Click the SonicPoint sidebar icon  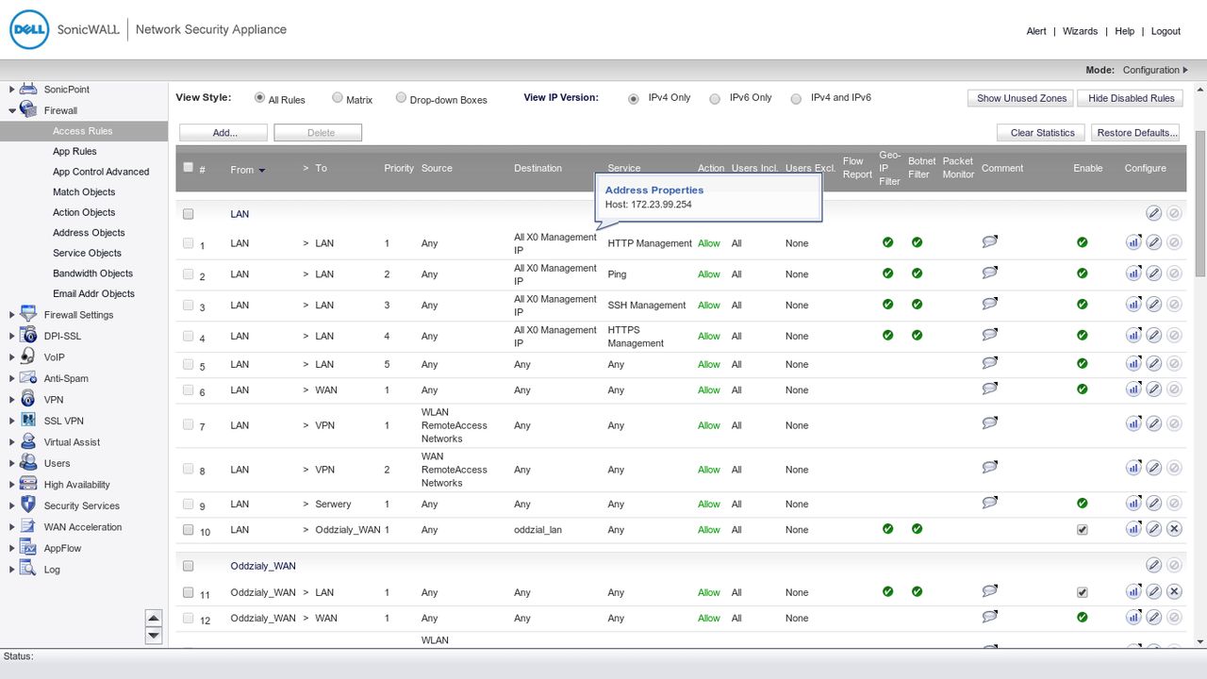pyautogui.click(x=28, y=89)
